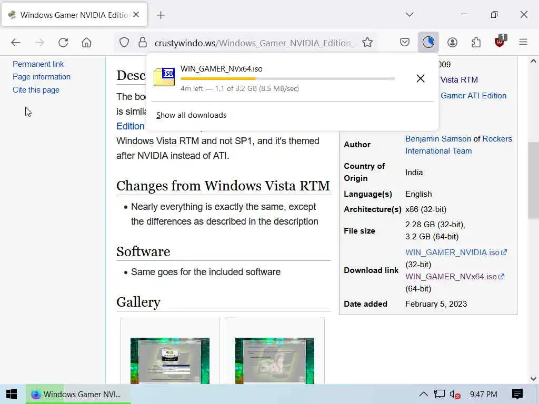Screen dimensions: 539x404
Task: Bookmark this page with star icon
Action: tap(367, 43)
